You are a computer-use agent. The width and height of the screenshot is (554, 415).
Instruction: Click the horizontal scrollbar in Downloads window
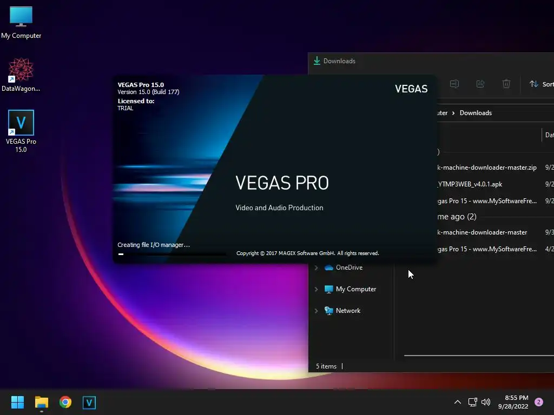[x=479, y=356]
